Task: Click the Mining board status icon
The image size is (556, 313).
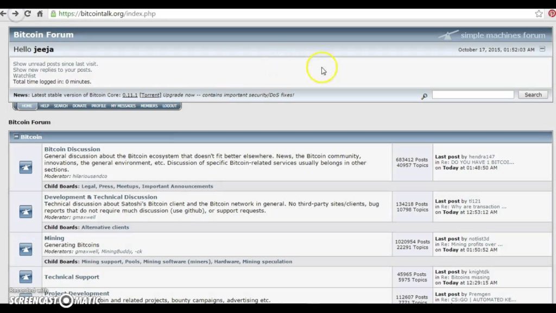Action: [26, 249]
